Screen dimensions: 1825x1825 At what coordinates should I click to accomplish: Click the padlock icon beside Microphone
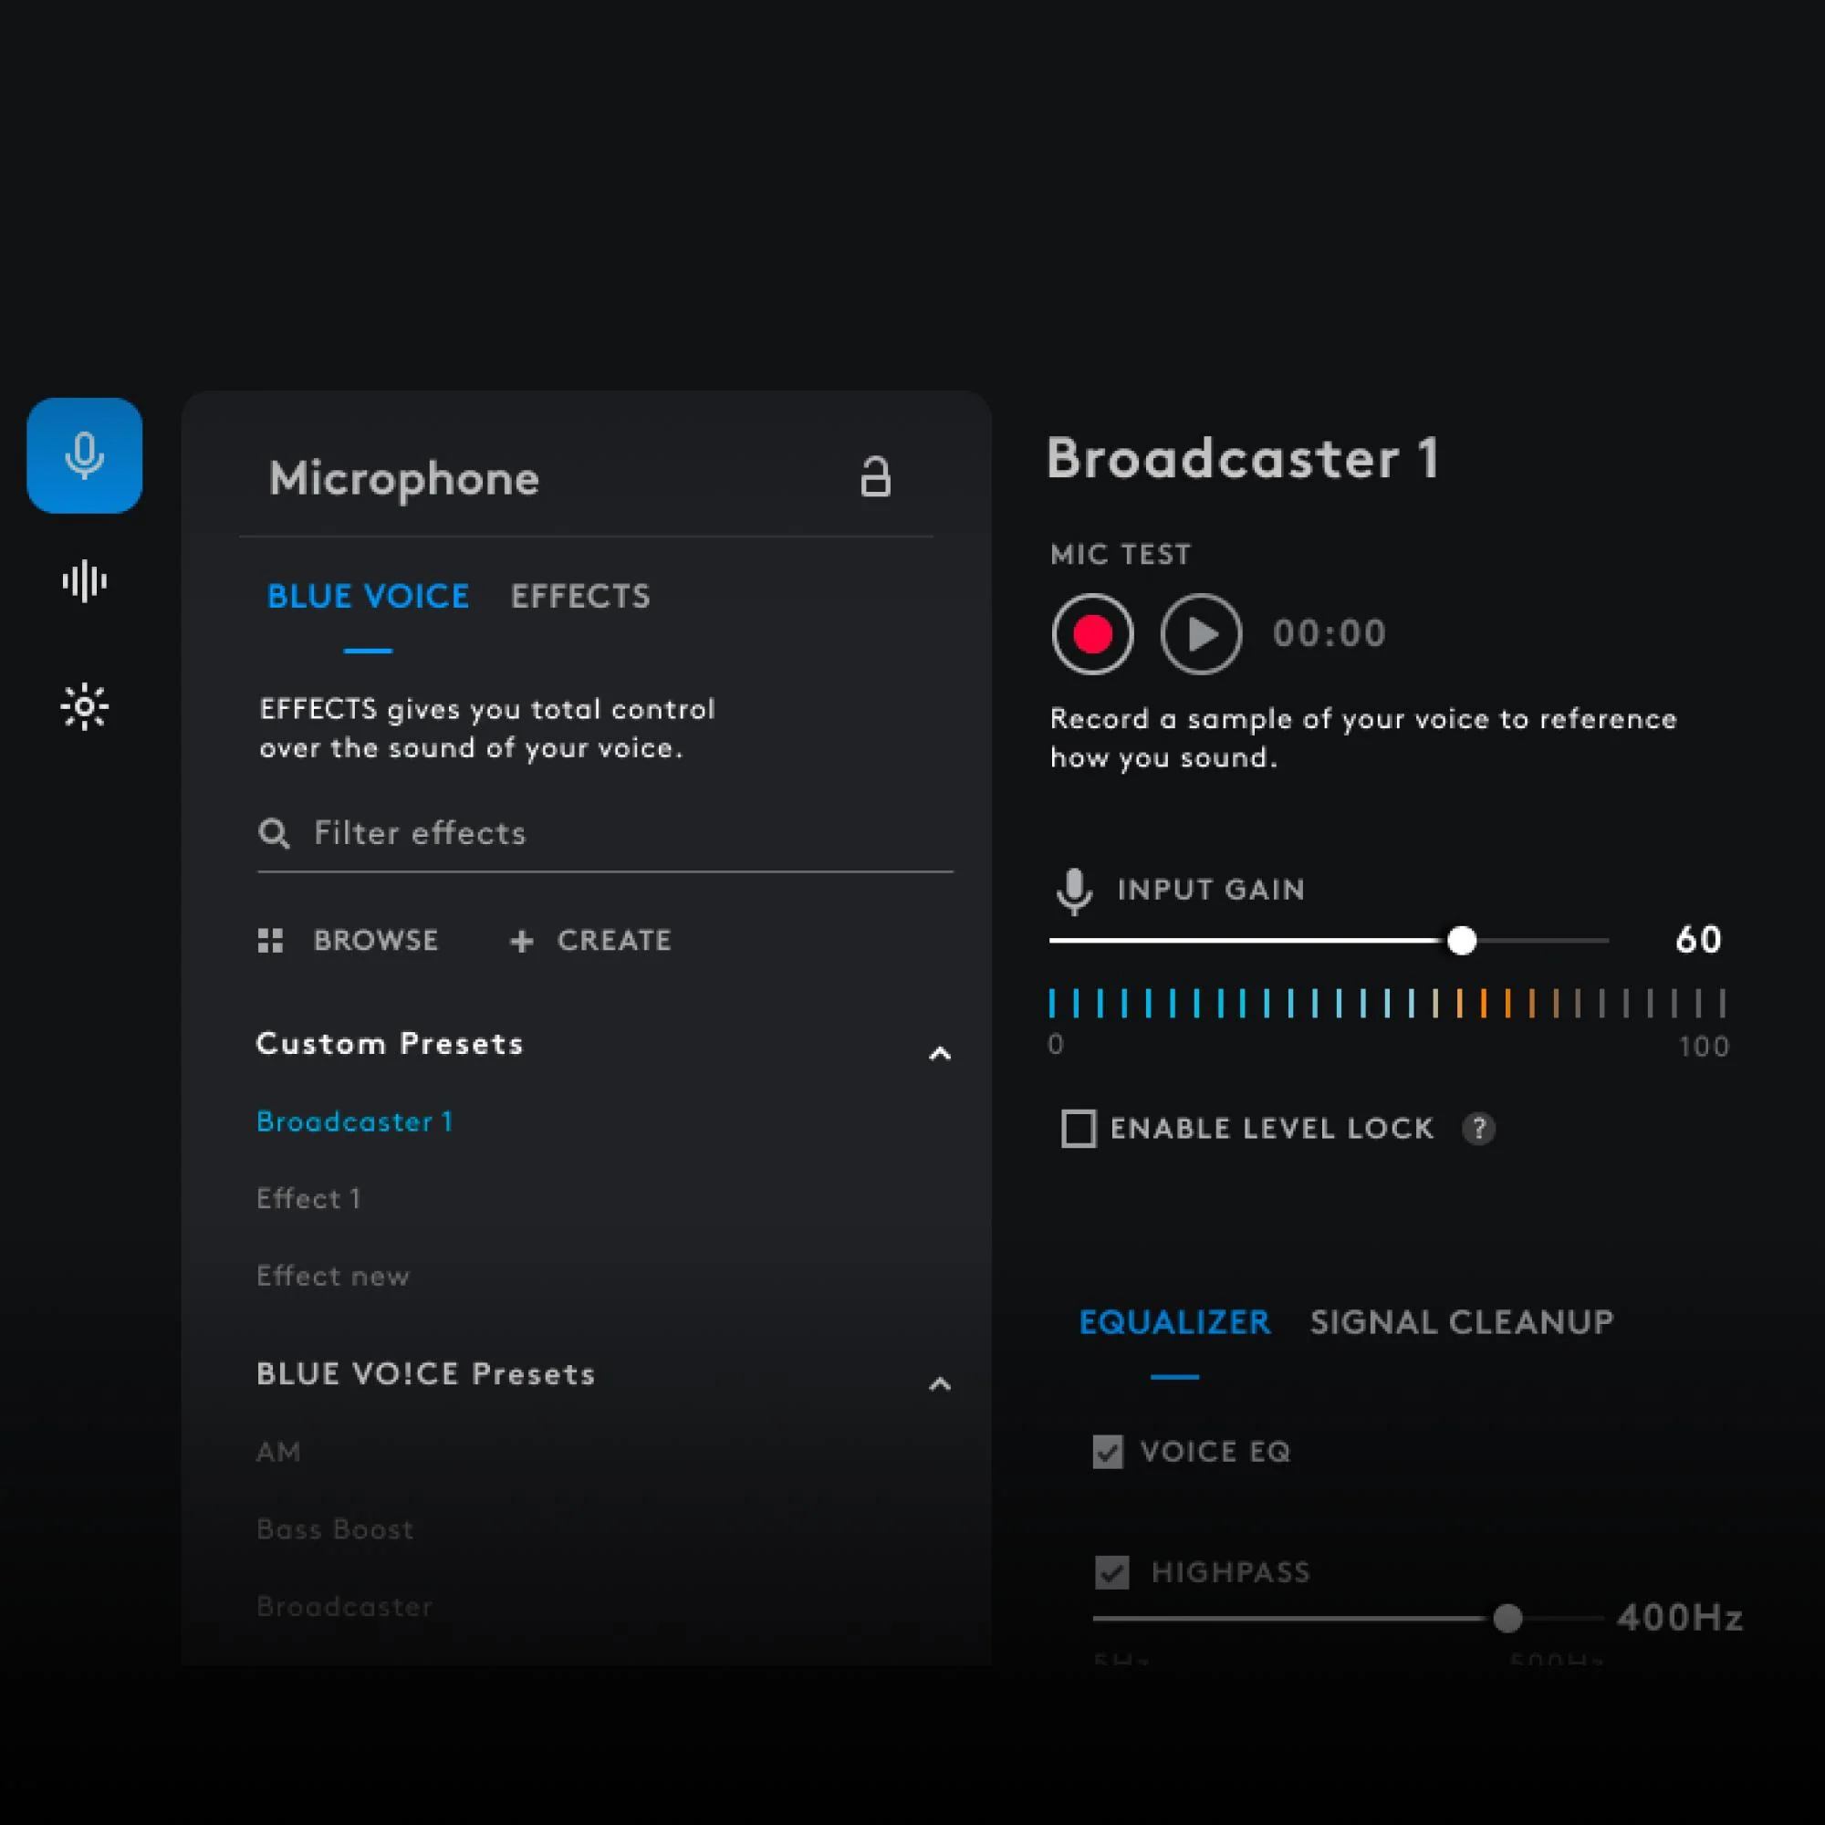[875, 477]
